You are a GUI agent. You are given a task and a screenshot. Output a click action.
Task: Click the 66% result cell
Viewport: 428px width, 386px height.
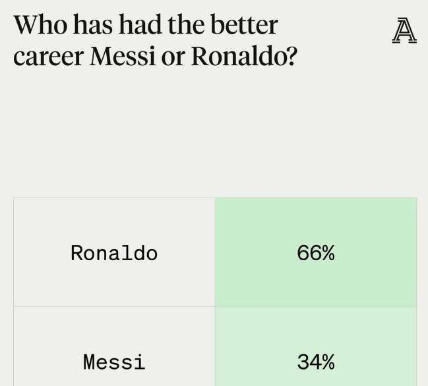point(316,253)
